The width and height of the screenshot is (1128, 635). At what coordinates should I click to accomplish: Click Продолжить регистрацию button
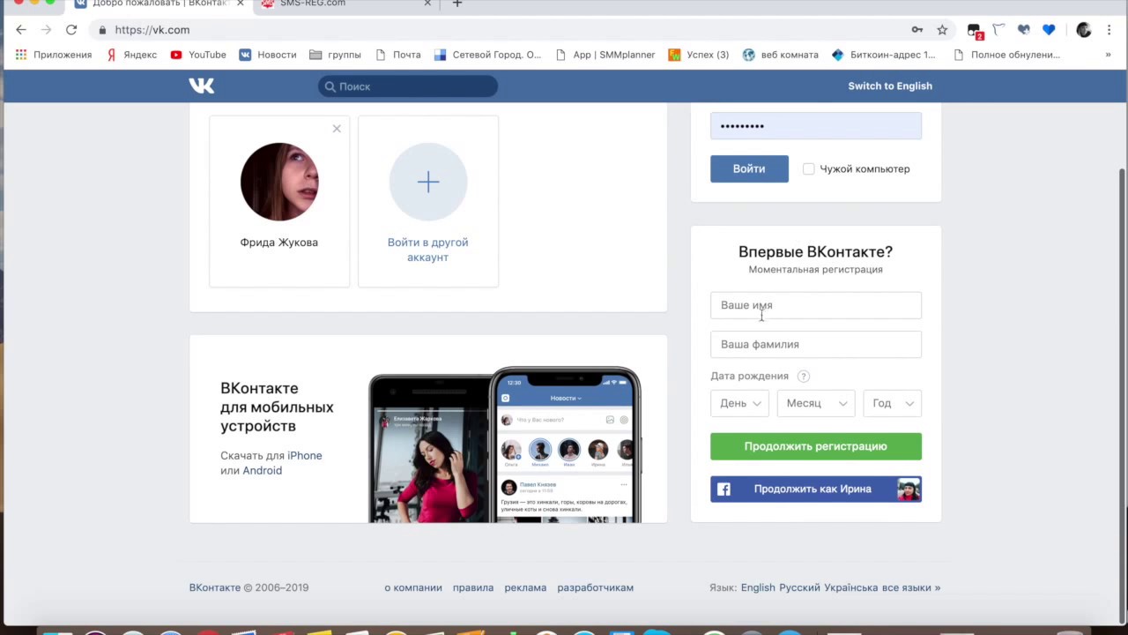pos(816,446)
